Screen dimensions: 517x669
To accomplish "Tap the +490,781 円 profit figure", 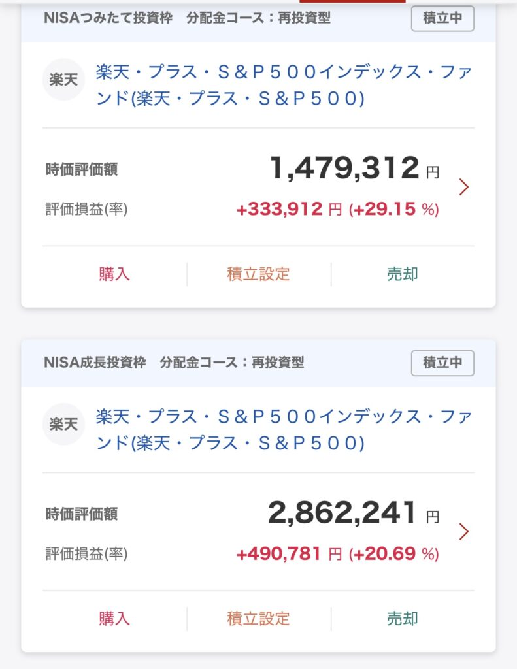I will tap(288, 554).
